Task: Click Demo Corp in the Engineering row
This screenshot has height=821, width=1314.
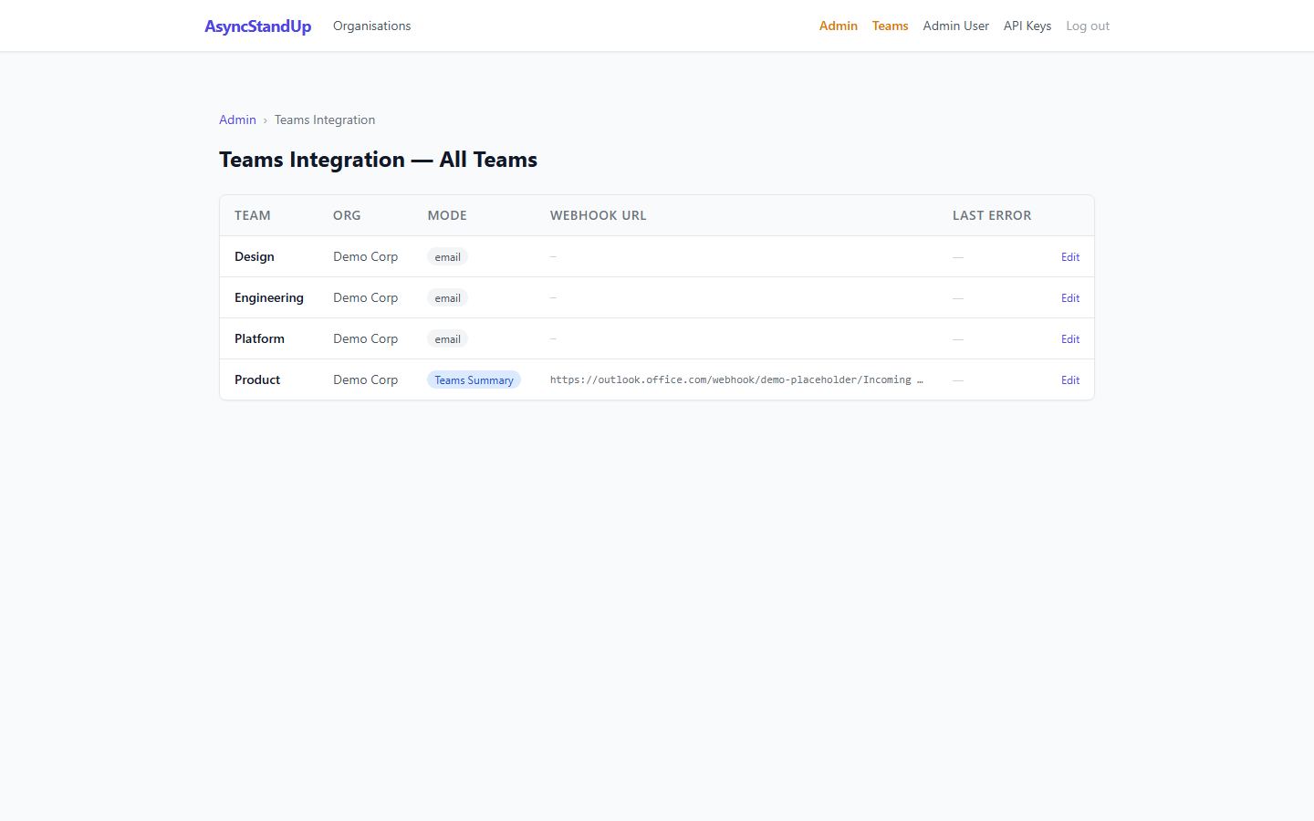Action: [365, 298]
